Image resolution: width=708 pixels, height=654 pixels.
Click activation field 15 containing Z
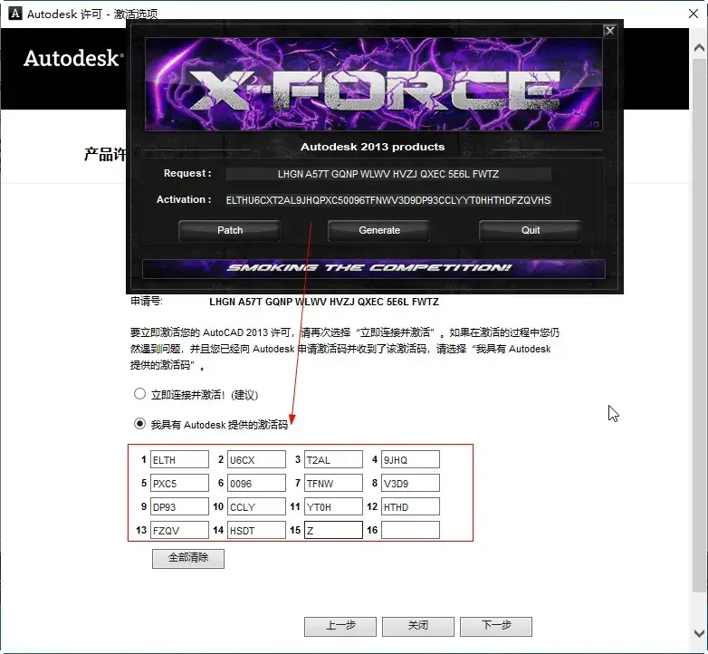pyautogui.click(x=333, y=530)
